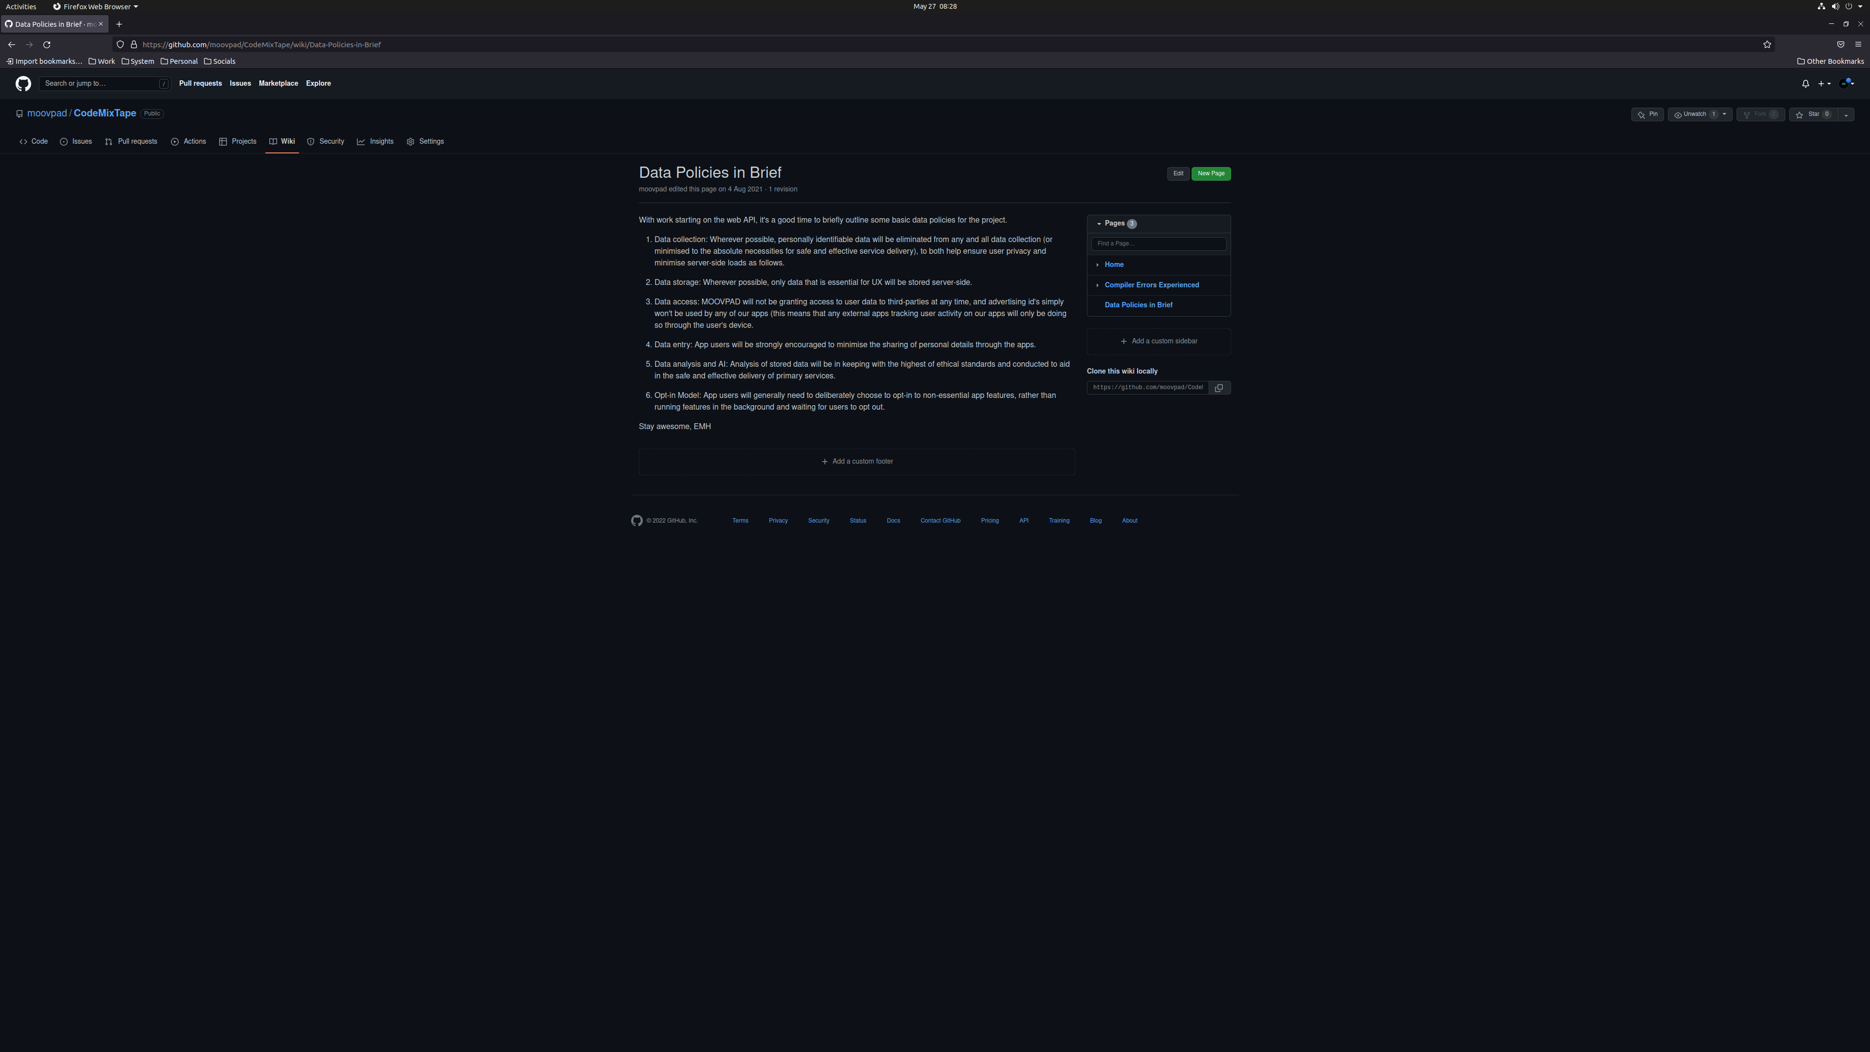
Task: Open the Training footer link
Action: tap(1059, 521)
